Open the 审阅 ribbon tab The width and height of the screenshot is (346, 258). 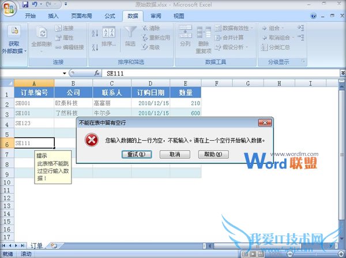click(156, 16)
